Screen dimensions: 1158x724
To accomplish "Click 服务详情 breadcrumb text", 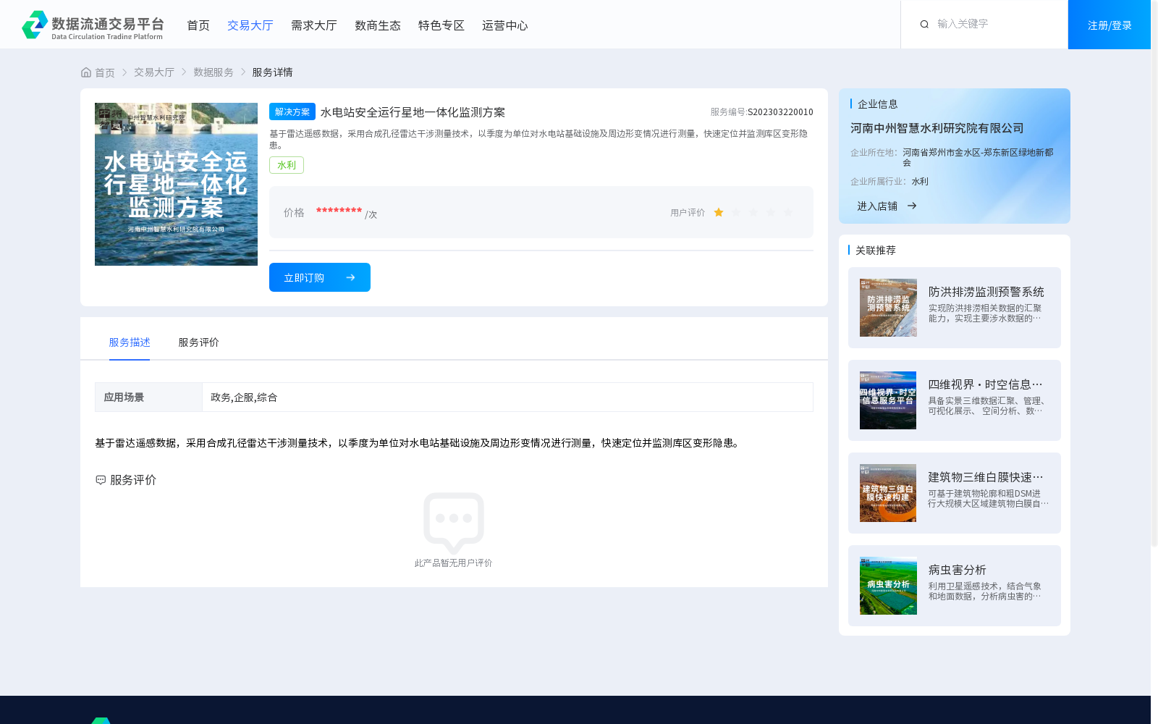I will coord(272,72).
